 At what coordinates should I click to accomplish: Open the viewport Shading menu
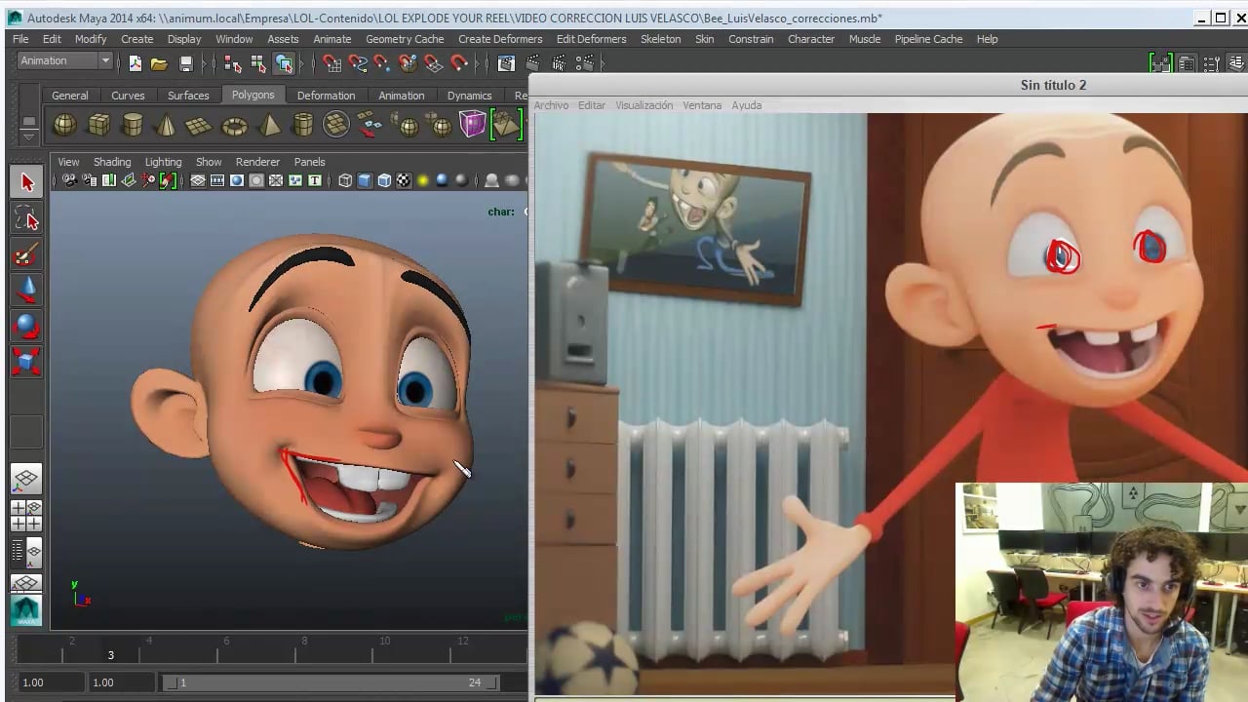112,162
